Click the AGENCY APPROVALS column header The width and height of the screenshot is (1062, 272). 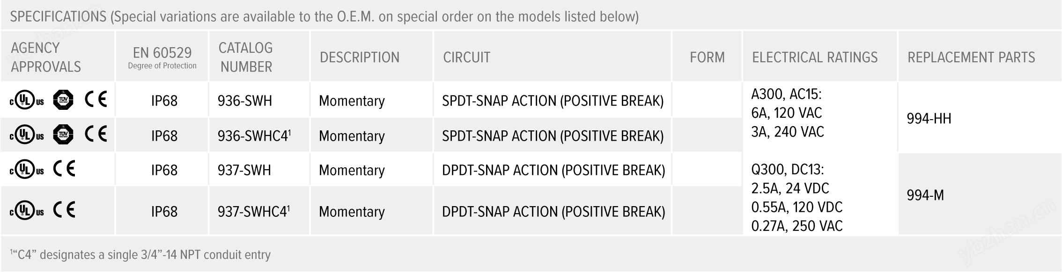pyautogui.click(x=46, y=57)
